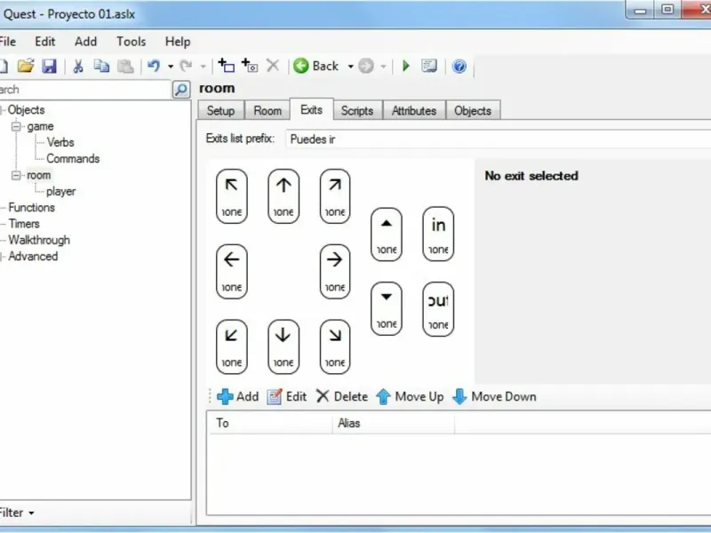The height and width of the screenshot is (533, 711).
Task: Switch to the Room tab
Action: (x=268, y=110)
